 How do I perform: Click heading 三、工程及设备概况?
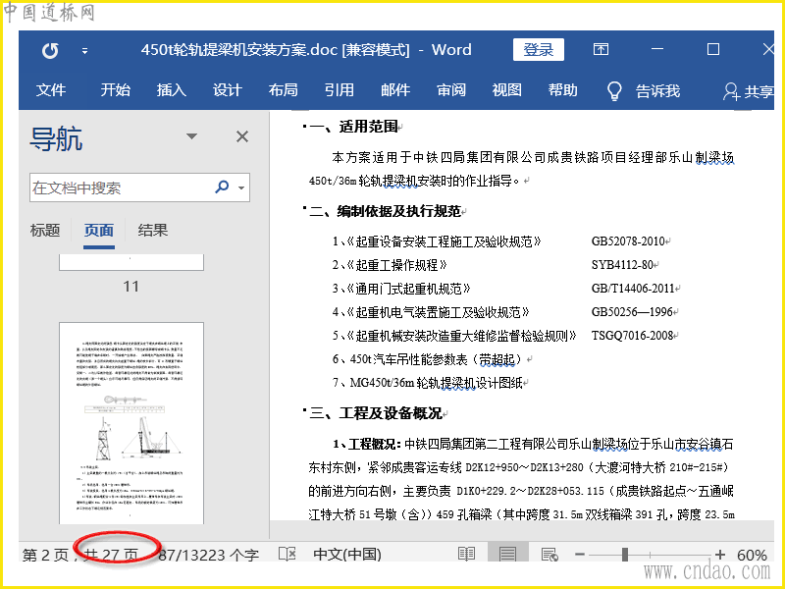pos(376,413)
